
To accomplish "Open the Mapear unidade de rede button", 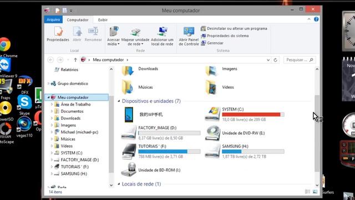I will pos(135,36).
